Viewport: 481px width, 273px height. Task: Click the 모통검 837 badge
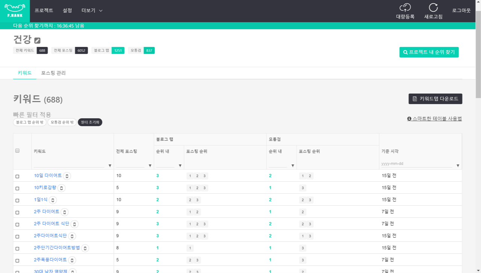[x=141, y=50]
